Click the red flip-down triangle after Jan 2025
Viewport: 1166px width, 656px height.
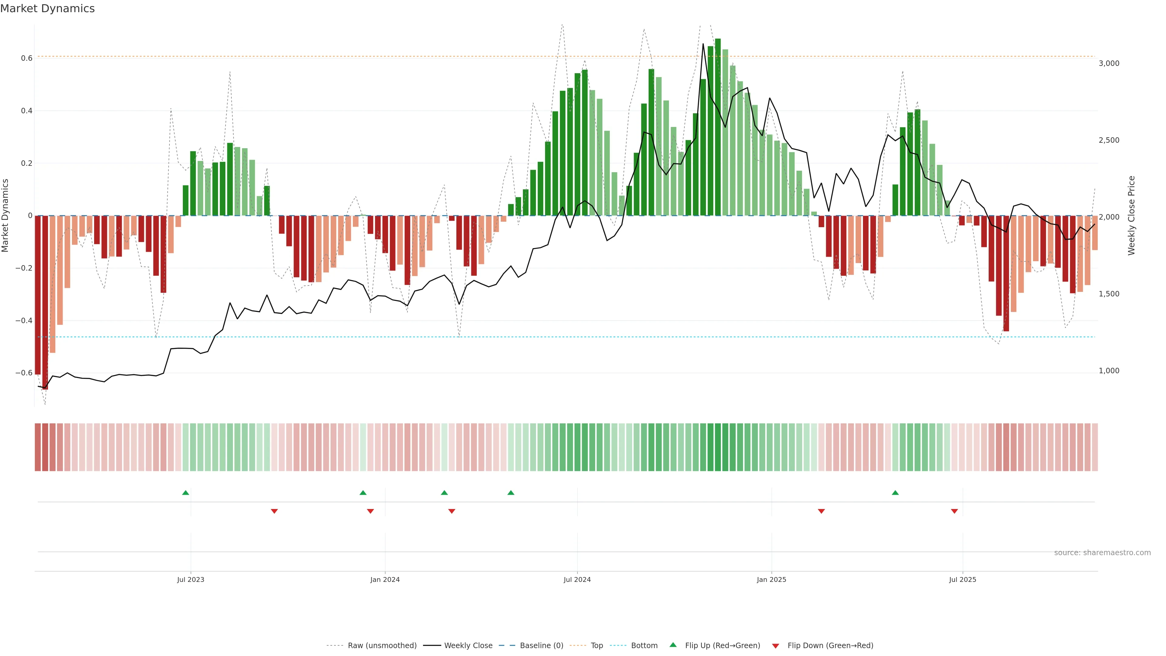click(x=822, y=511)
